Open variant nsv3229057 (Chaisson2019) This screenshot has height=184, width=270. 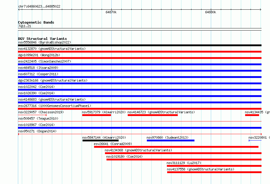[x=41, y=112]
